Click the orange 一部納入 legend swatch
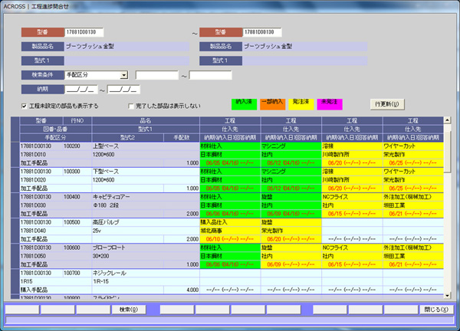This screenshot has width=460, height=331. tap(272, 104)
